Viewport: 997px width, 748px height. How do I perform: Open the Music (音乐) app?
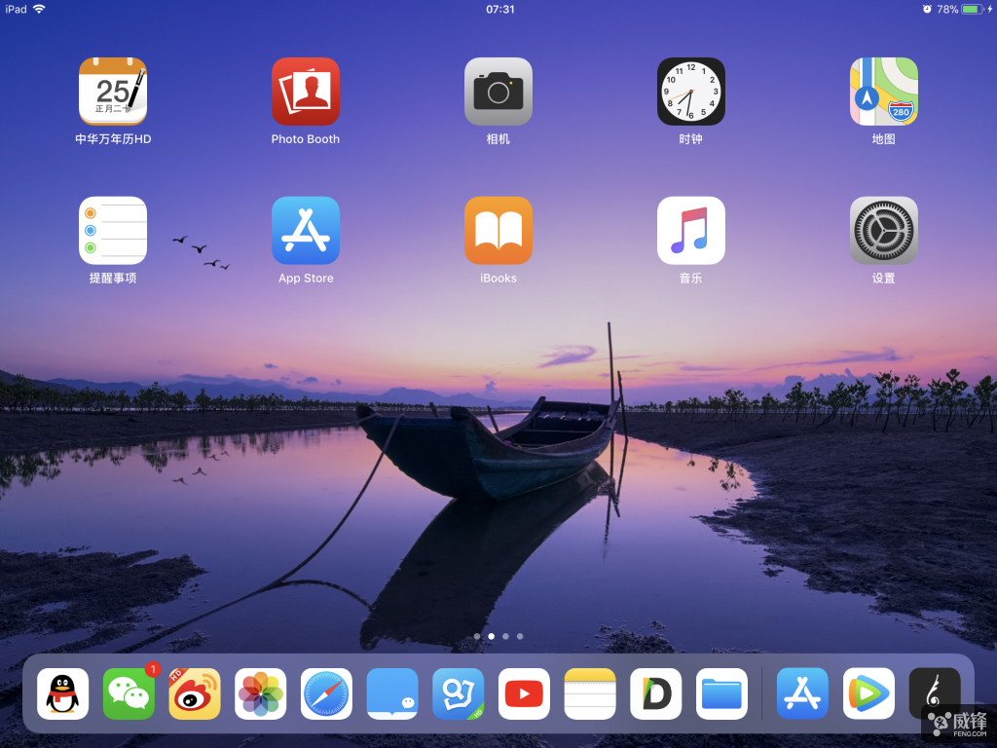coord(691,231)
